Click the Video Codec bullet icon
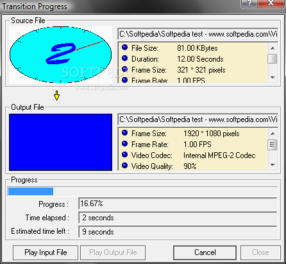Screen dimensions: 286x264 click(x=124, y=155)
